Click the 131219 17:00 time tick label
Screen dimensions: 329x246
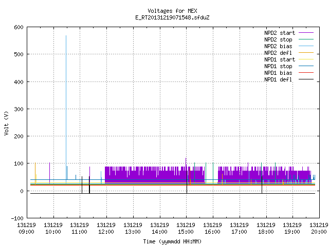point(239,228)
